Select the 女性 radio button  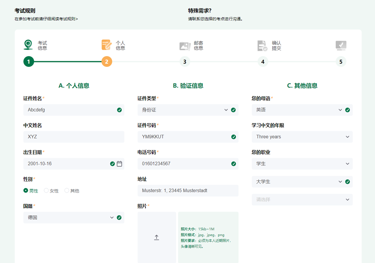(x=46, y=191)
